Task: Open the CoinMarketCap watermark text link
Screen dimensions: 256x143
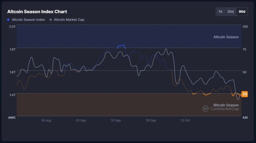Action: [x=224, y=109]
